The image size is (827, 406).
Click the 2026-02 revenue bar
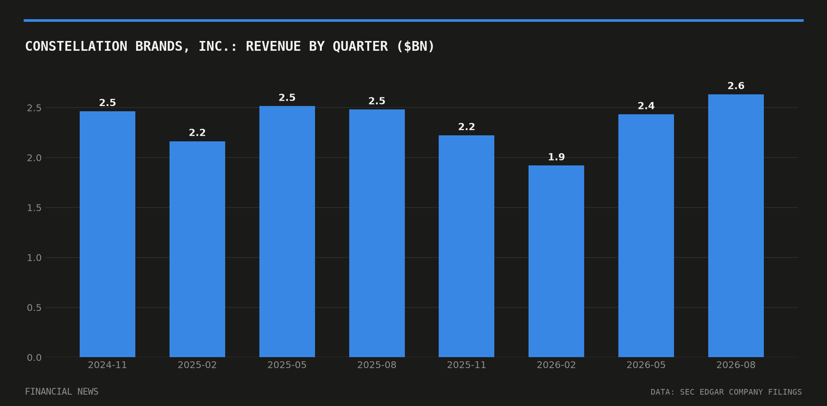tap(556, 261)
